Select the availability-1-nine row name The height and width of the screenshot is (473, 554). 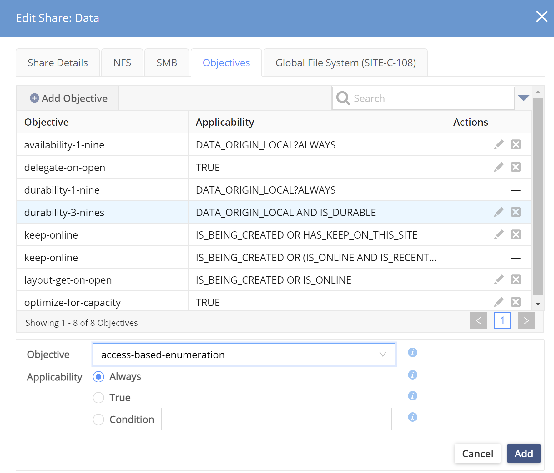(x=64, y=145)
